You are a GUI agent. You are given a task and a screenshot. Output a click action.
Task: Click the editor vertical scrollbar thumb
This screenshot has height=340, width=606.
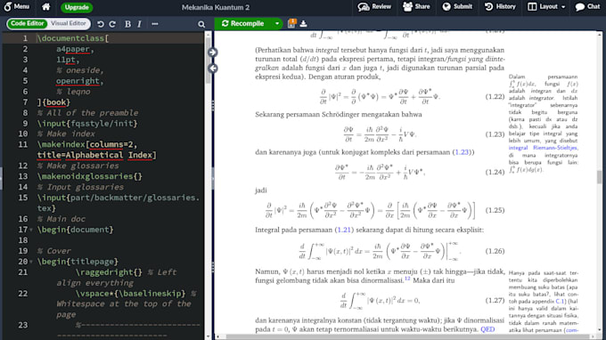(208, 60)
